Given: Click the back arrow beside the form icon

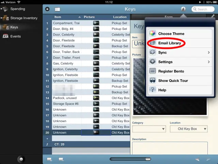Looking at the screenshot, I should pos(47,9).
